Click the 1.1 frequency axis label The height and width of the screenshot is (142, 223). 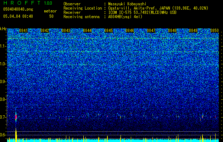[3, 46]
